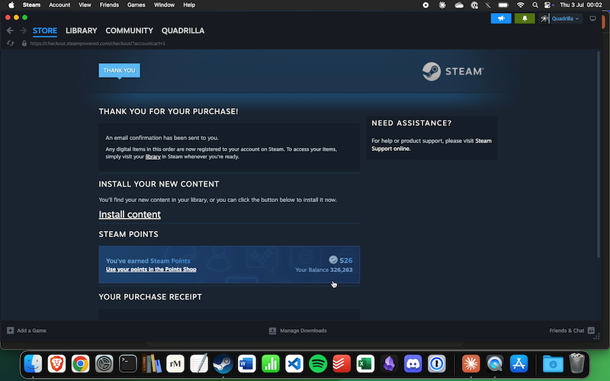This screenshot has width=610, height=381.
Task: Open Spotify from the dock
Action: click(318, 364)
